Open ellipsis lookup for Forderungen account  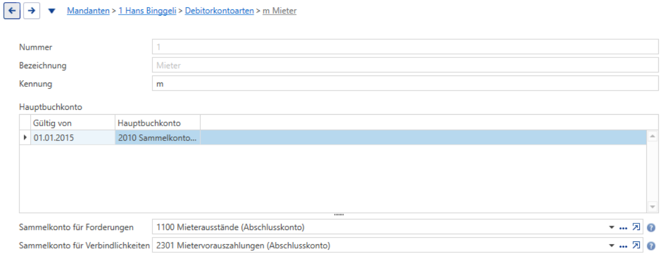(623, 227)
